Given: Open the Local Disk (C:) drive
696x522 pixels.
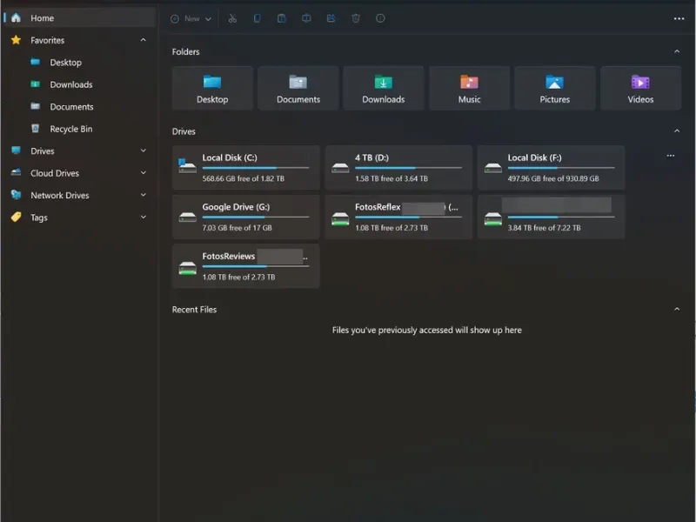Looking at the screenshot, I should 245,168.
